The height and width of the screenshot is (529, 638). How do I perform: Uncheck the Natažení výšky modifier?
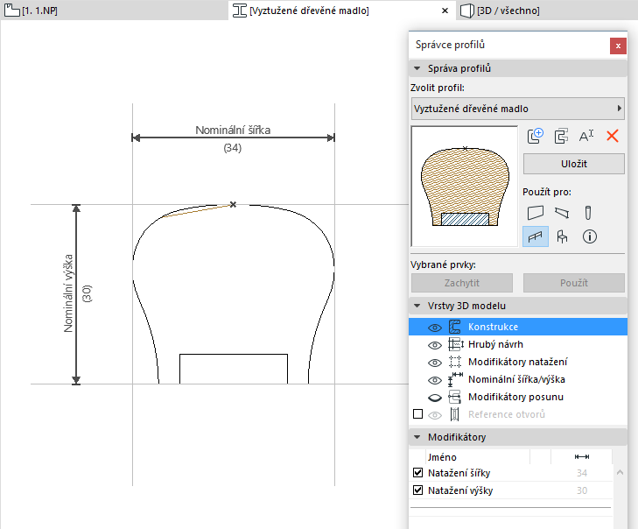pos(417,490)
